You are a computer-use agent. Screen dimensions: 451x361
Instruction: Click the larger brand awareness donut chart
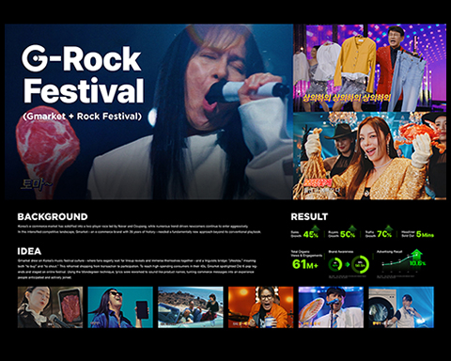coord(360,265)
